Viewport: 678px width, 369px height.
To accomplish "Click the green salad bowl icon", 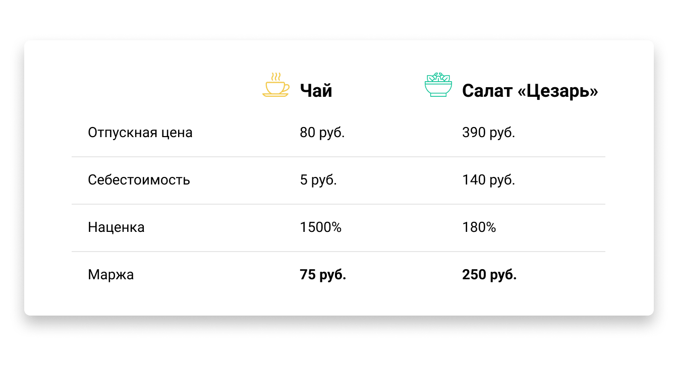I will pos(438,85).
